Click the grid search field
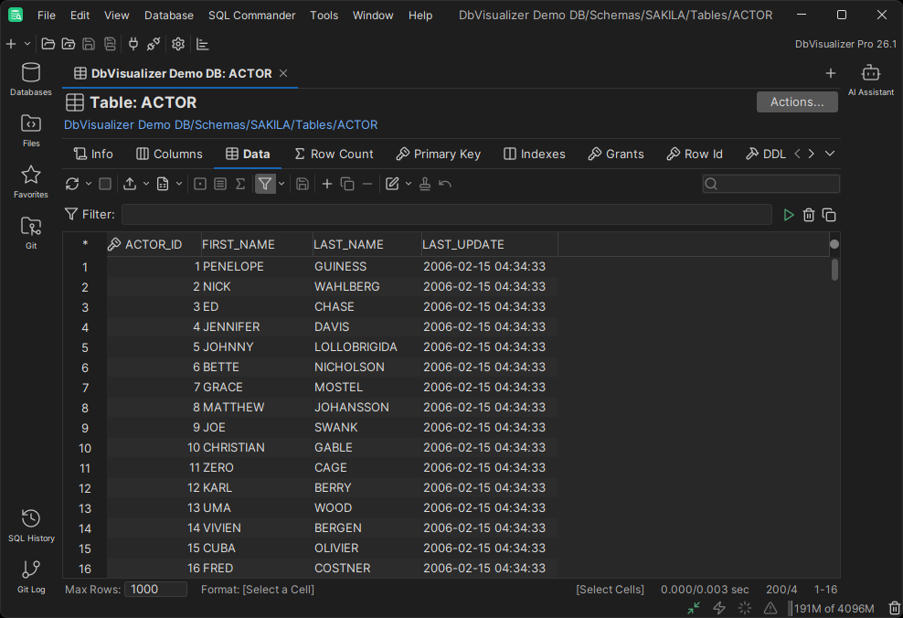Screen dimensions: 903x618 point(771,184)
